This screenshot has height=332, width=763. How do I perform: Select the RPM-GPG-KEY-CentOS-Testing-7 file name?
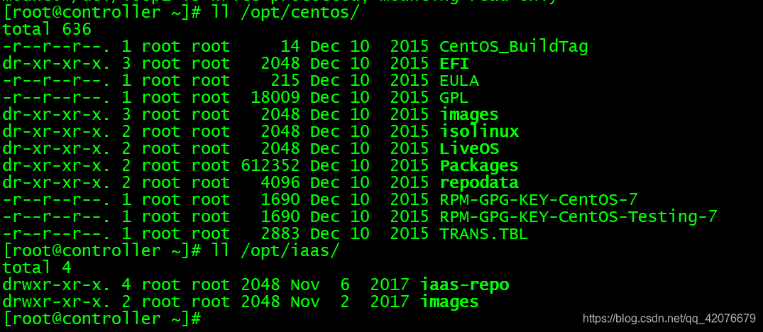coord(578,217)
